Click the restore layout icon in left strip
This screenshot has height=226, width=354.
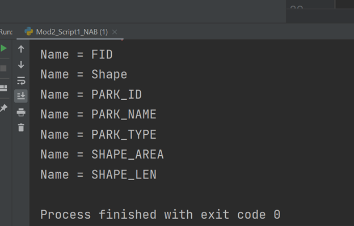point(3,88)
